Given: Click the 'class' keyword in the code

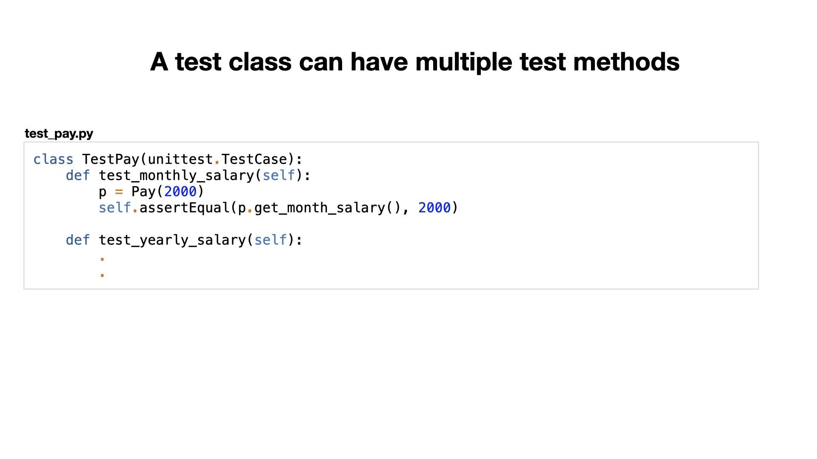Looking at the screenshot, I should click(53, 159).
